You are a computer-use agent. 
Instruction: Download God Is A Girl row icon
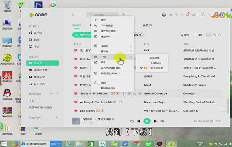(134, 93)
